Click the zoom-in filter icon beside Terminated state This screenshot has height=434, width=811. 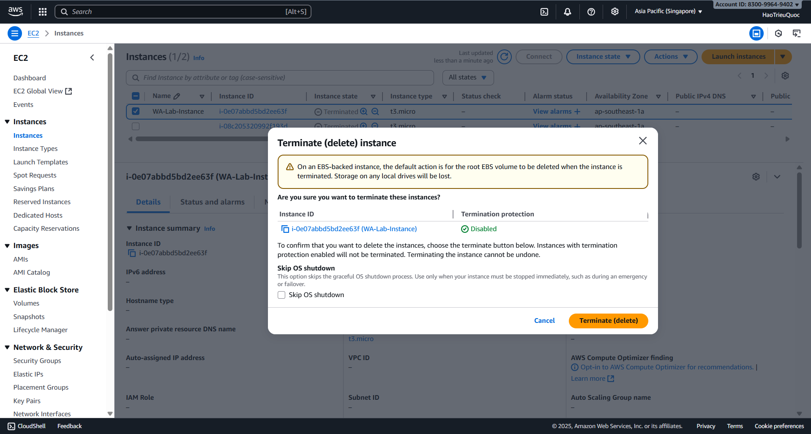pos(364,111)
